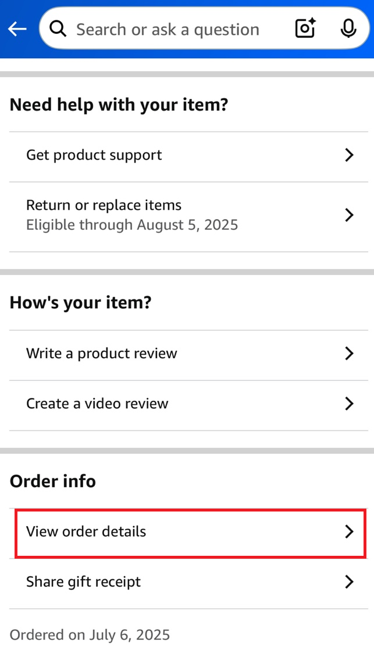Tap the View order details chevron

(x=349, y=531)
